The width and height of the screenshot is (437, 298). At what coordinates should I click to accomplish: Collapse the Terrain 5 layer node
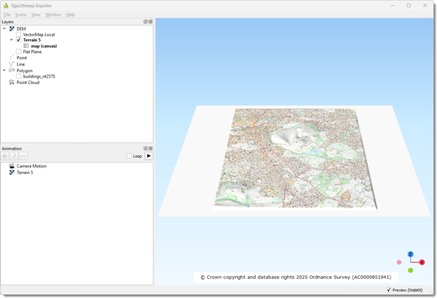pos(11,40)
